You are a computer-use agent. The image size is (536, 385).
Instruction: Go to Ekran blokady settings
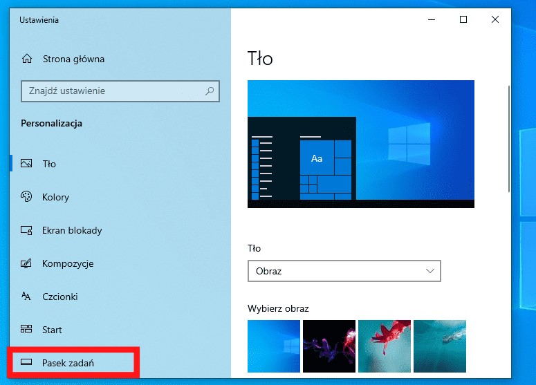72,230
